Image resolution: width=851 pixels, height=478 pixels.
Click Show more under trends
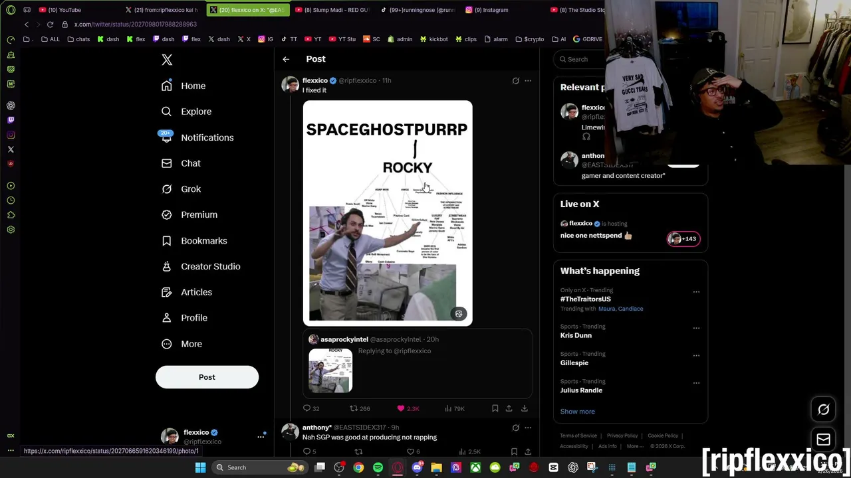click(x=577, y=412)
